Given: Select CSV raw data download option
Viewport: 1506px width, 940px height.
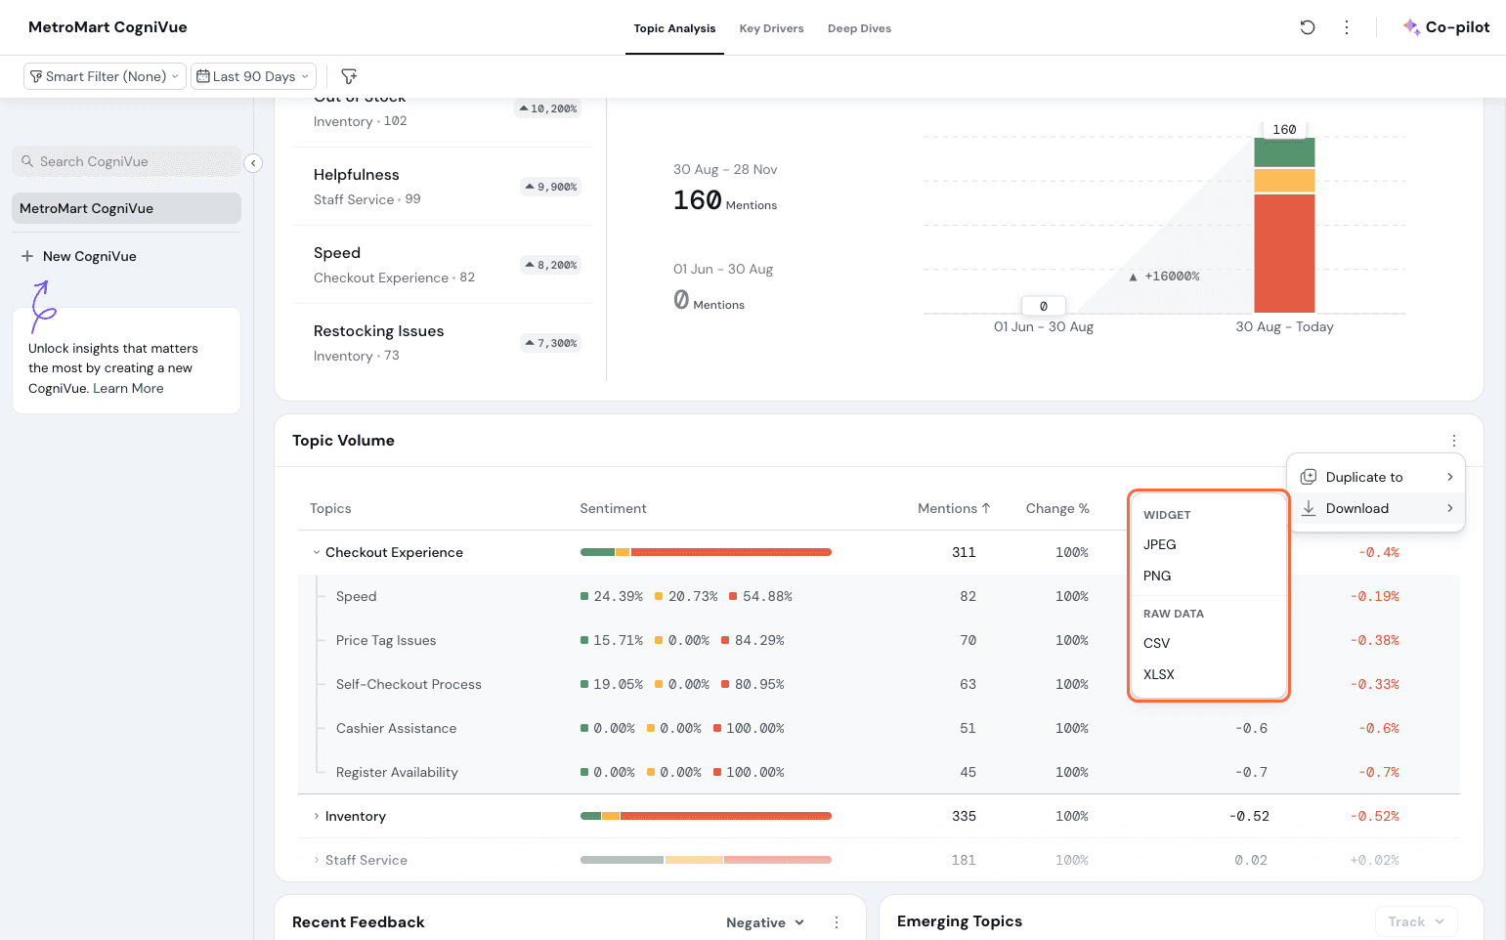Looking at the screenshot, I should point(1156,643).
